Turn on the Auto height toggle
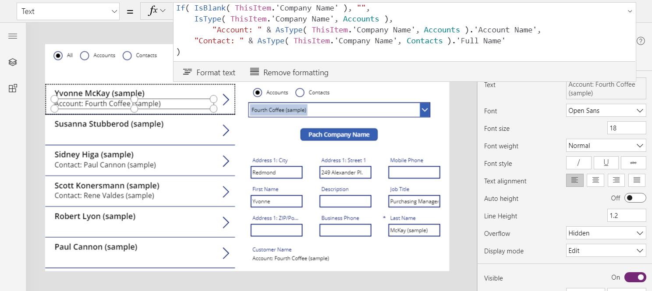The height and width of the screenshot is (291, 652). (635, 198)
